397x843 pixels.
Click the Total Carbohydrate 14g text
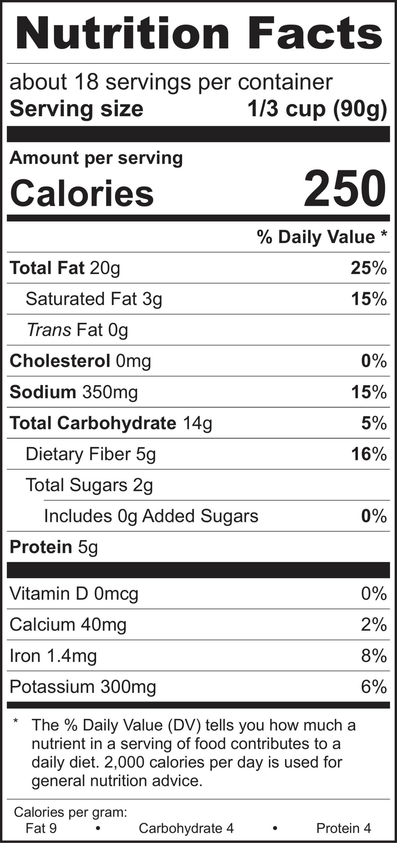111,423
